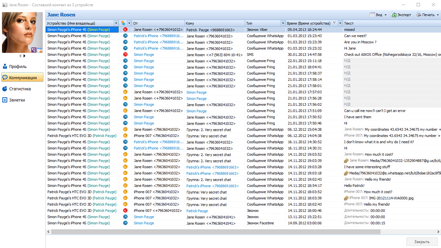Click the red missed-call icon in the Viber row

[125, 30]
